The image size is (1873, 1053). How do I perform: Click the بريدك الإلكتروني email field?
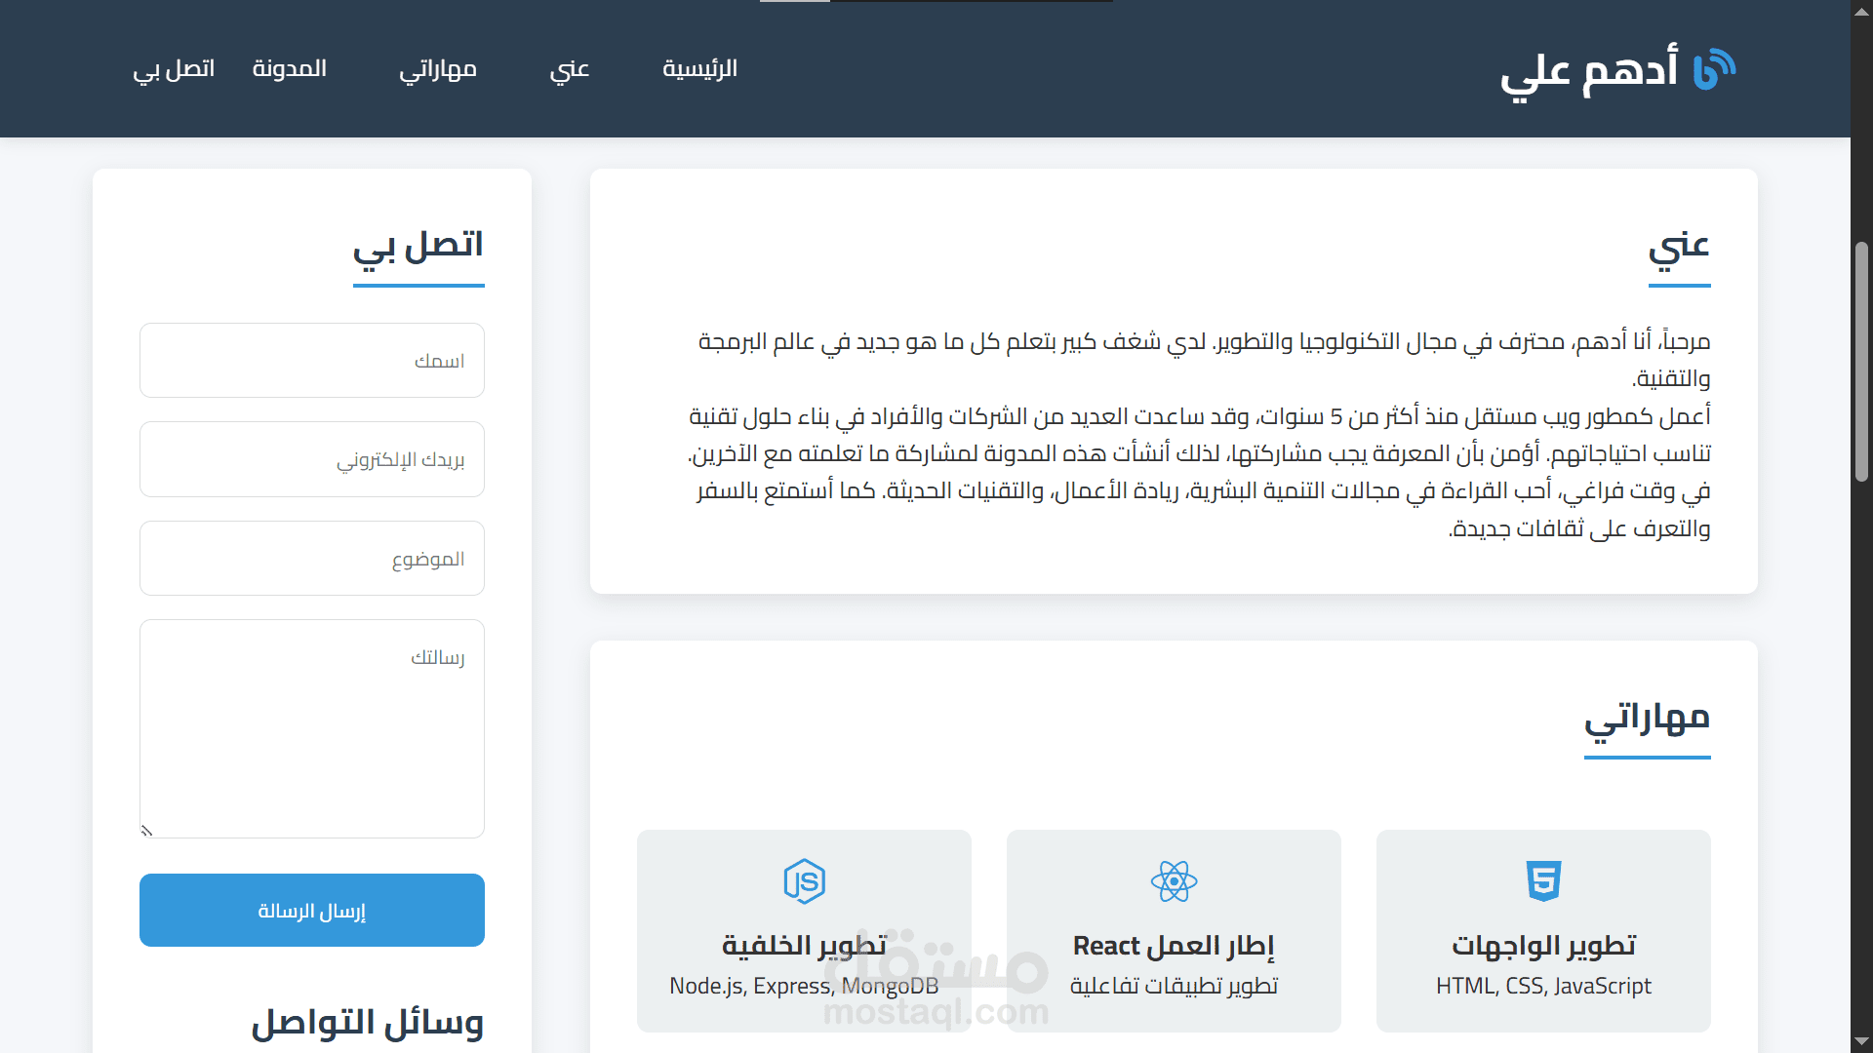tap(312, 459)
